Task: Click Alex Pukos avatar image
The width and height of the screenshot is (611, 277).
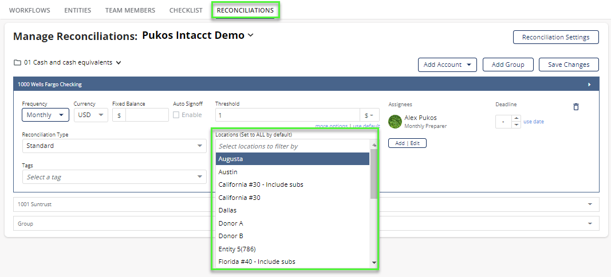Action: [395, 121]
